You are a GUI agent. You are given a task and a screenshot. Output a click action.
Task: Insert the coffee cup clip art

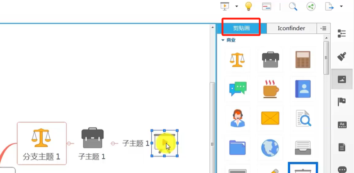271,89
